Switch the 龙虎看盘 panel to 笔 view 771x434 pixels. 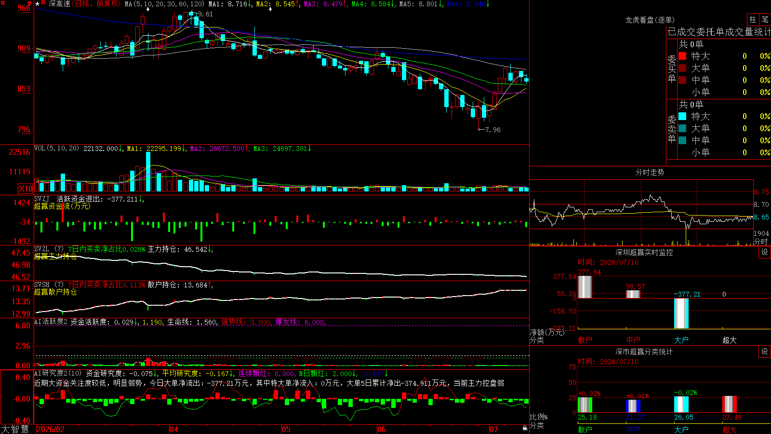[765, 20]
